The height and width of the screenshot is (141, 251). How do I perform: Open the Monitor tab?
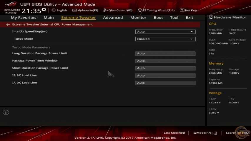138,18
